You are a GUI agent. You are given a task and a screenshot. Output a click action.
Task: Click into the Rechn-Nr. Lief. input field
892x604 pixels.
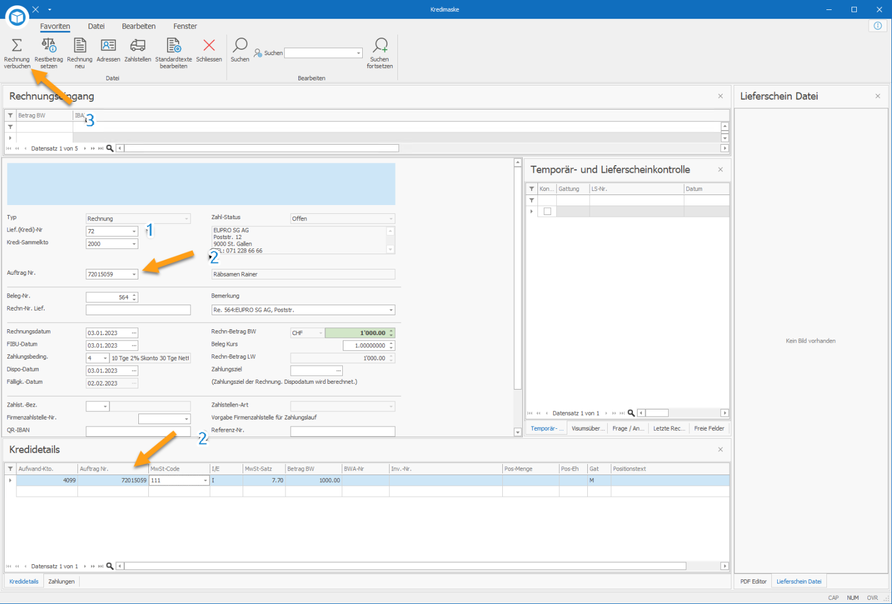click(x=138, y=310)
